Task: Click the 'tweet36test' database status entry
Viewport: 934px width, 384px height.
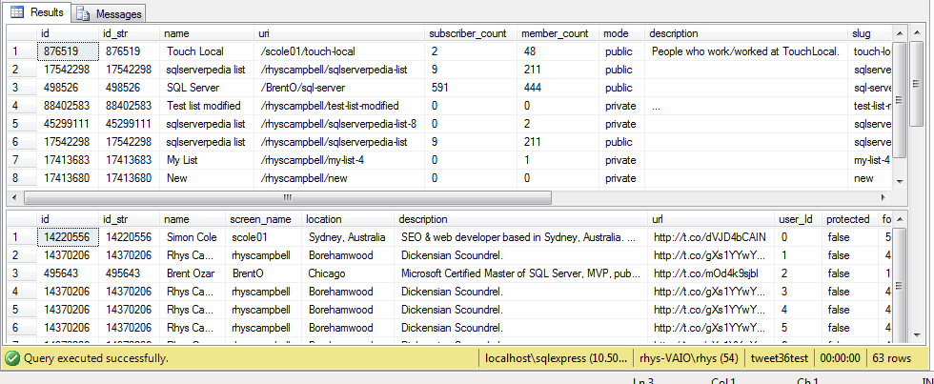Action: pyautogui.click(x=780, y=358)
